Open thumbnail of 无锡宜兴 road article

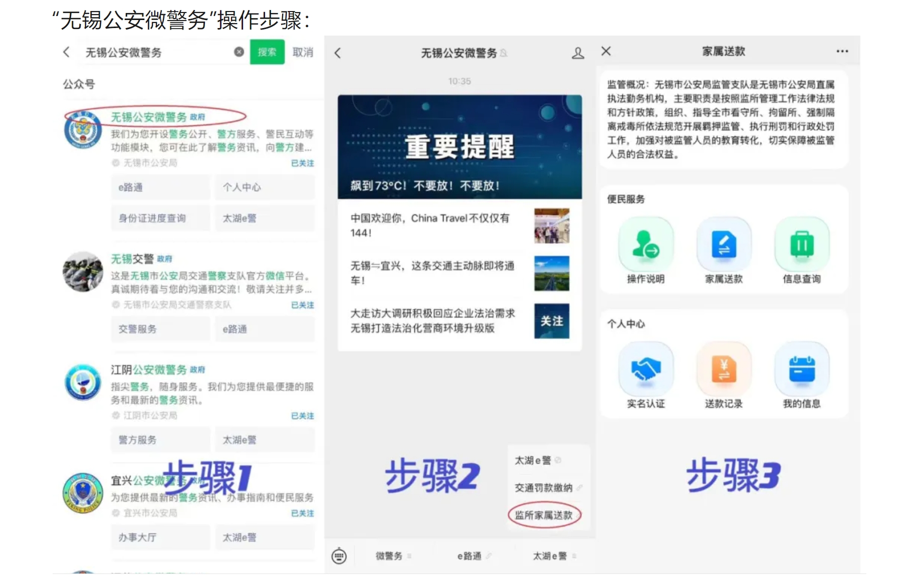pos(552,273)
